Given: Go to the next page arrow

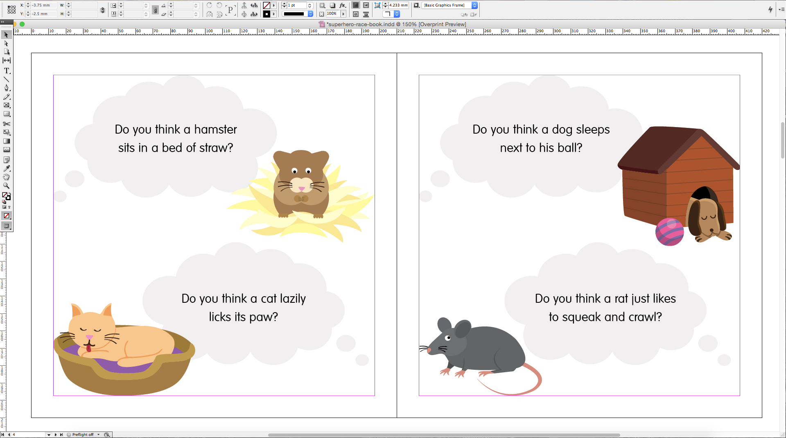Looking at the screenshot, I should [56, 435].
